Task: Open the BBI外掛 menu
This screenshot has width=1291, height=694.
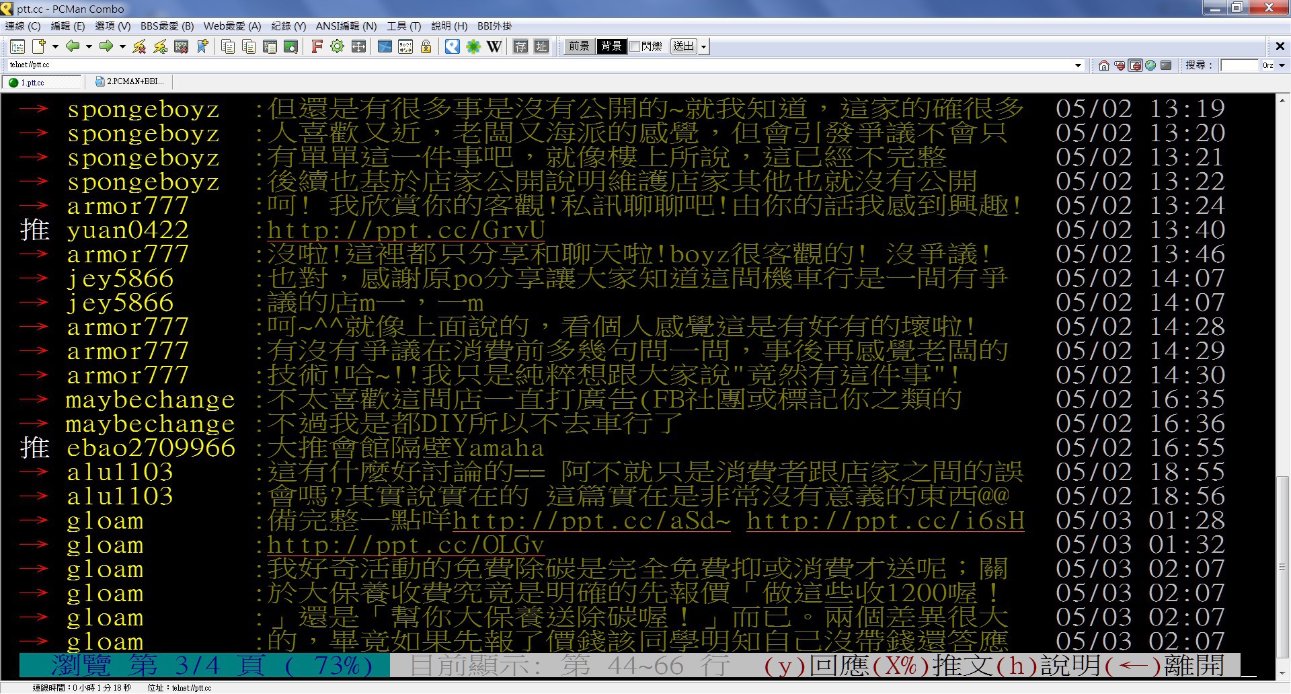Action: 494,26
